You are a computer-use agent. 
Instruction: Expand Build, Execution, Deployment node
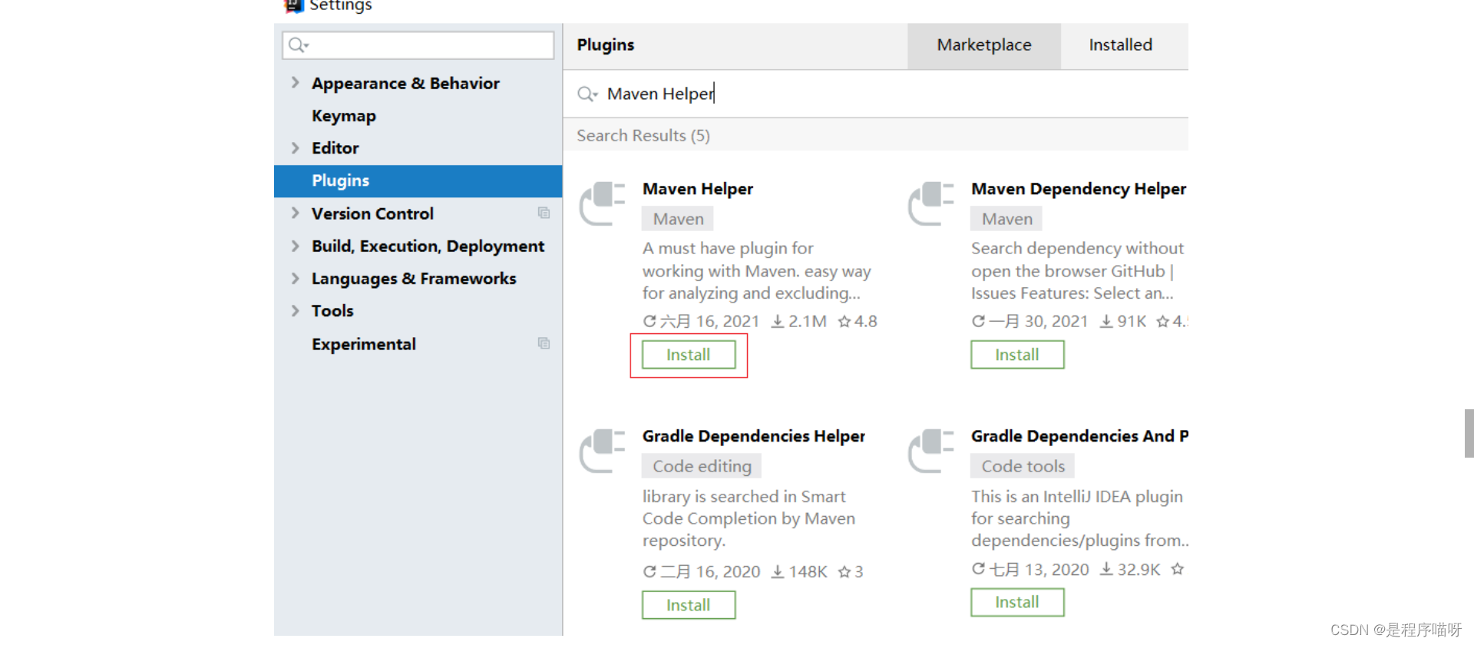(296, 246)
